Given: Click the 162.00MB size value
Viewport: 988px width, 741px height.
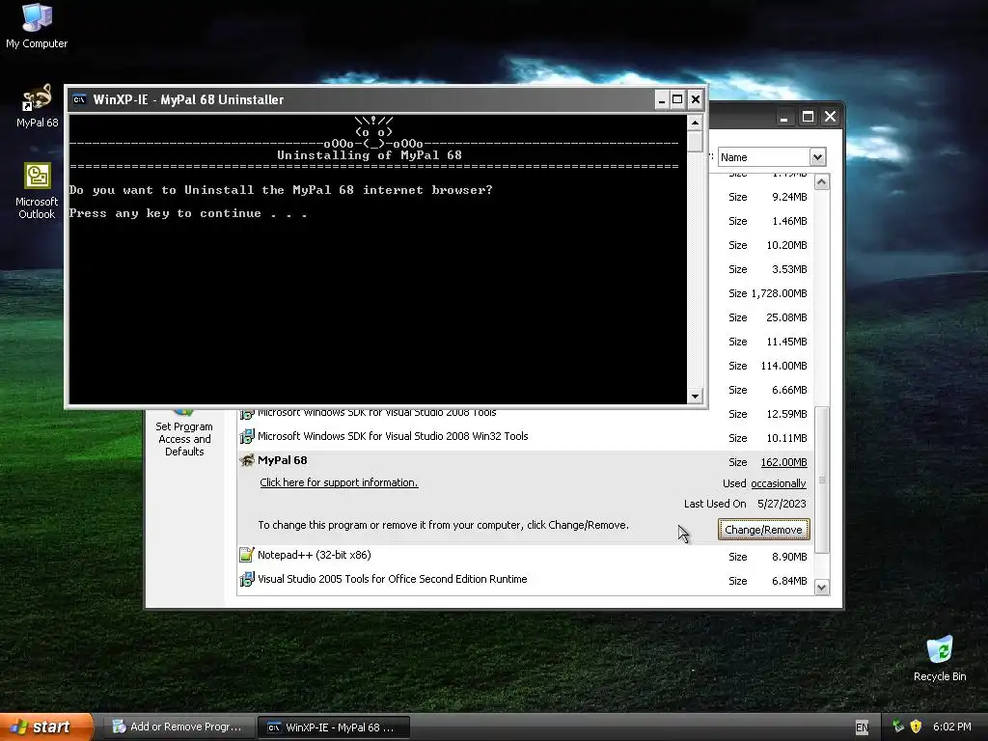Looking at the screenshot, I should click(783, 462).
